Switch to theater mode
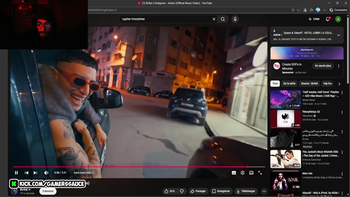Viewport: 350px width, 197px height. (x=251, y=173)
